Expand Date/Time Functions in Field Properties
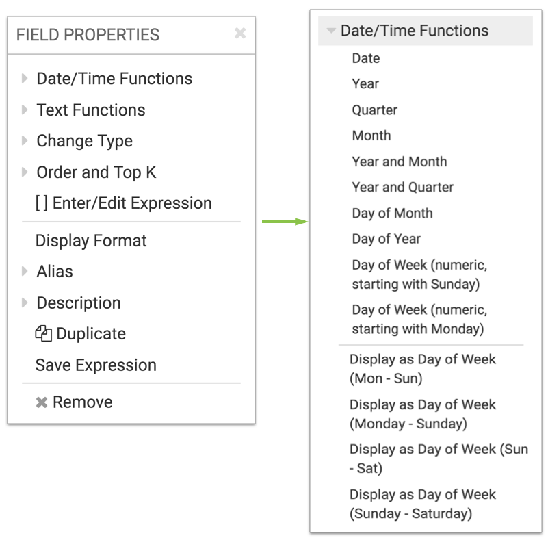Viewport: 548px width, 540px height. click(x=25, y=79)
